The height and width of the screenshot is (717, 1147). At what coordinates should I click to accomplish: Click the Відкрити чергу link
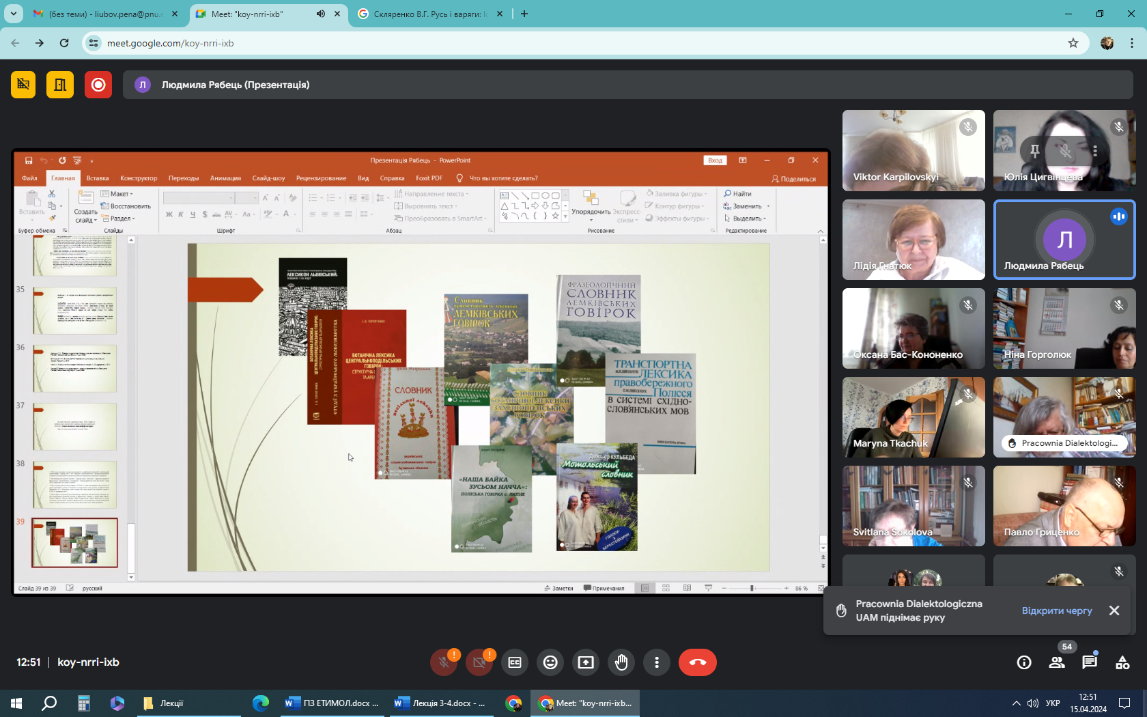(x=1057, y=610)
